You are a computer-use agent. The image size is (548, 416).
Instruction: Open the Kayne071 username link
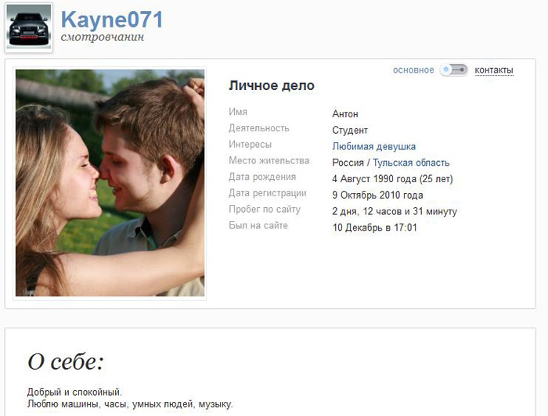pyautogui.click(x=112, y=20)
